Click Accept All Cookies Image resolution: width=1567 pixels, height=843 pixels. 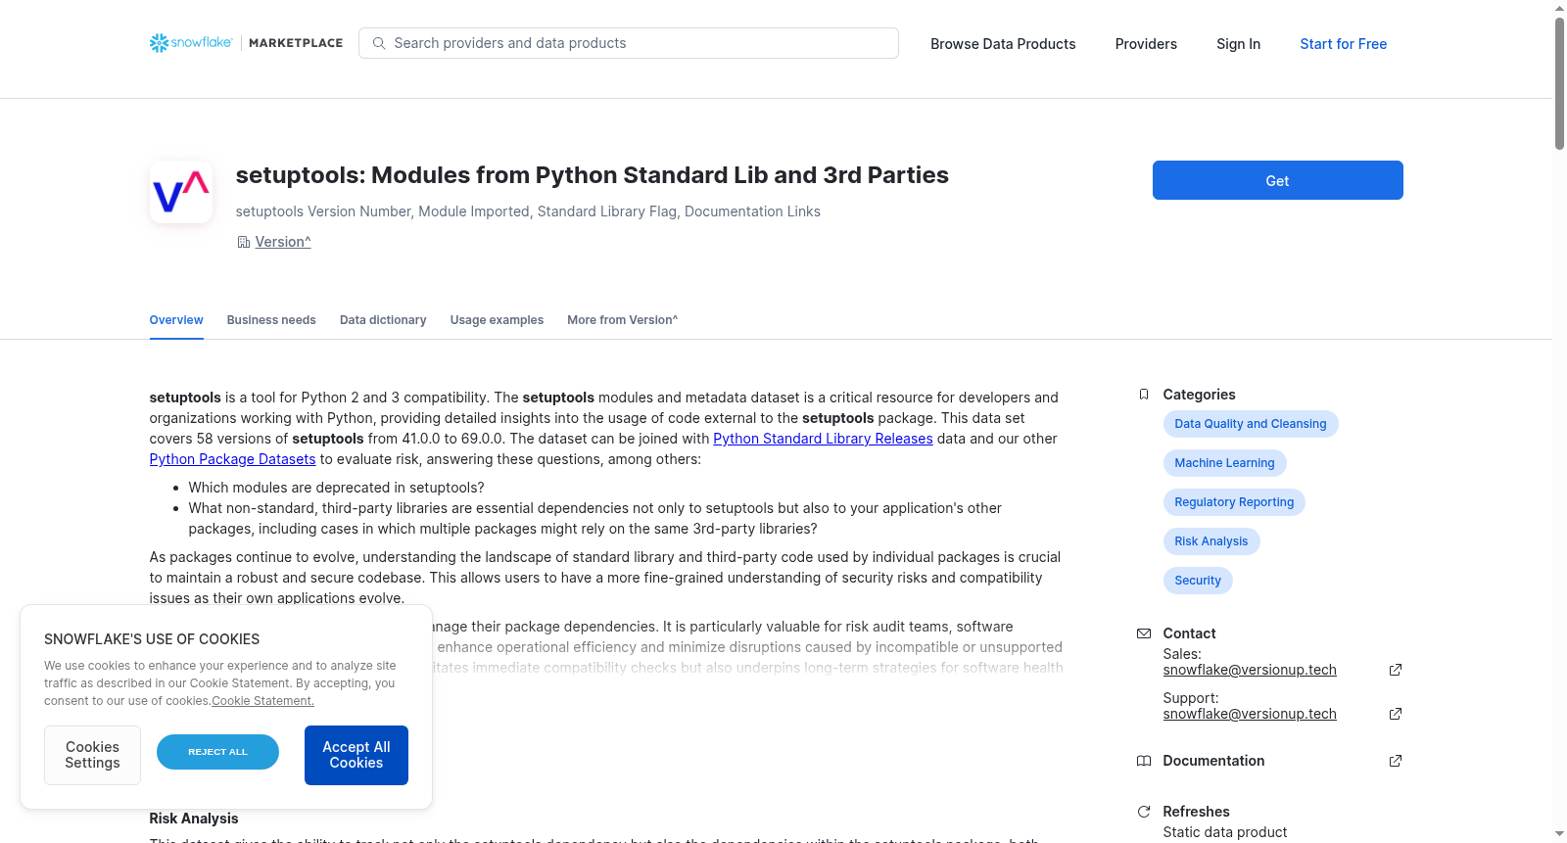tap(356, 755)
